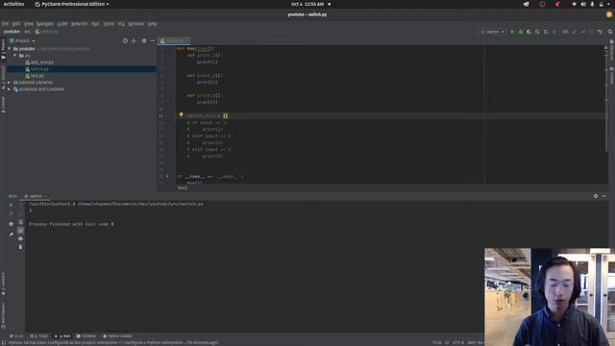Click the switch.py file path in console output
Screen dimensions: 615x346
pyautogui.click(x=140, y=204)
